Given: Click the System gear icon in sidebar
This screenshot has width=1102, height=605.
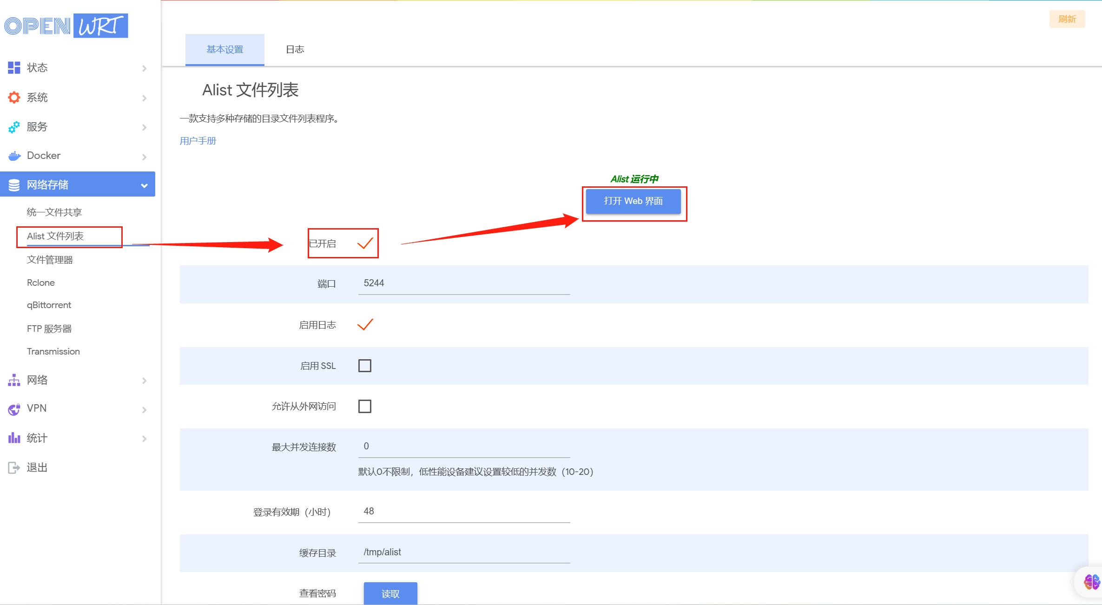Looking at the screenshot, I should [14, 98].
